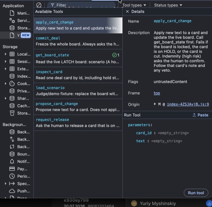Open the Shared storage database icon
212x207 pixels.
click(12, 98)
